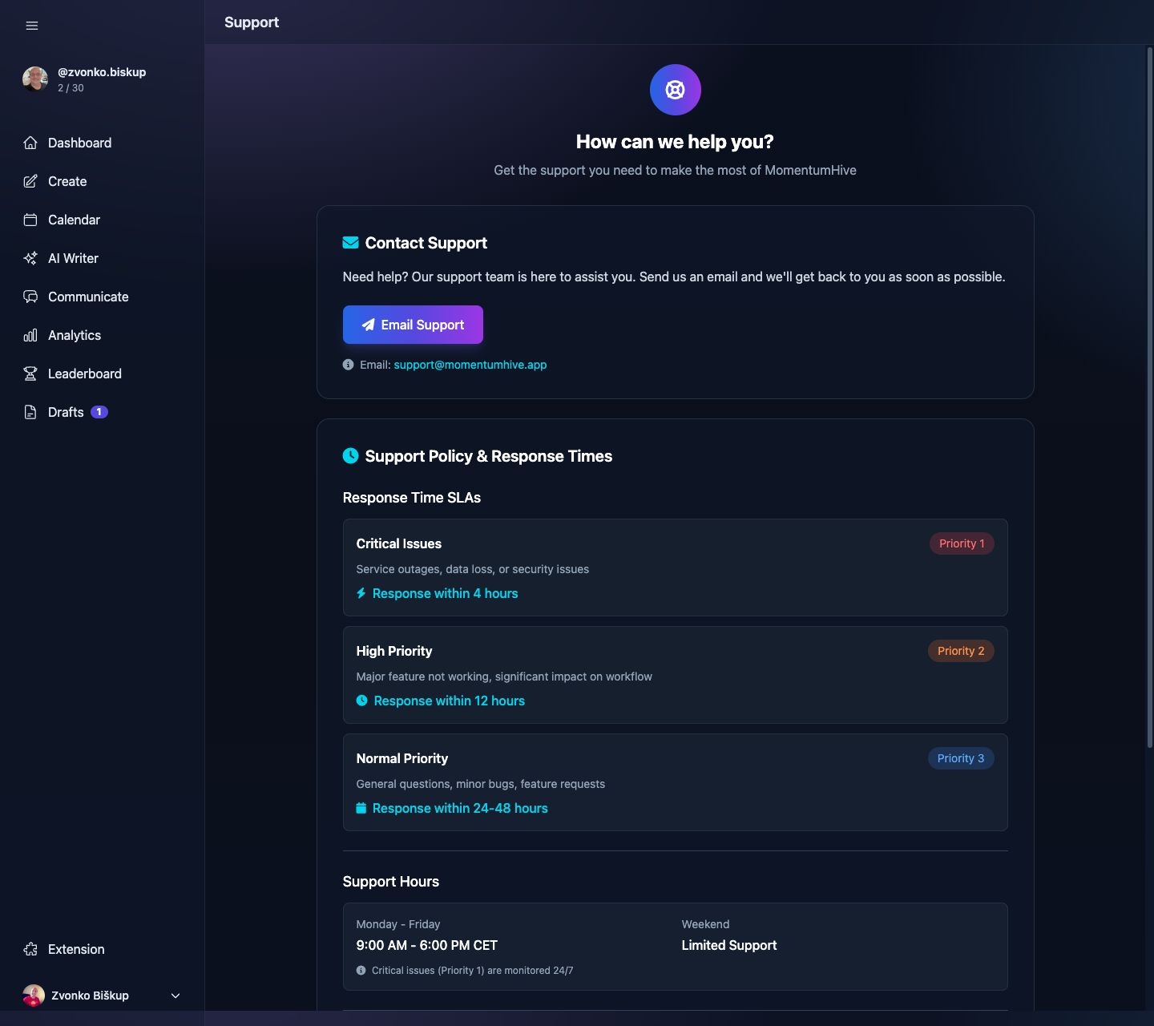This screenshot has height=1026, width=1154.
Task: Click the envelope icon beside Contact Support
Action: point(350,243)
